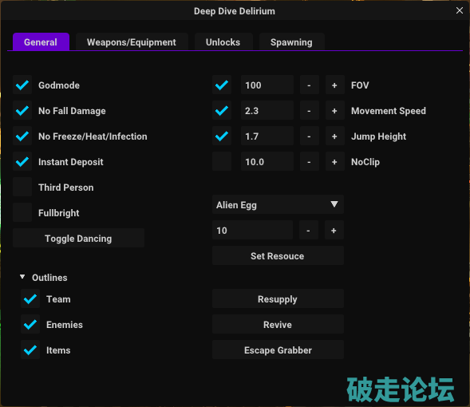Switch to the Weapons/Equipment tab
This screenshot has height=407, width=470.
132,42
